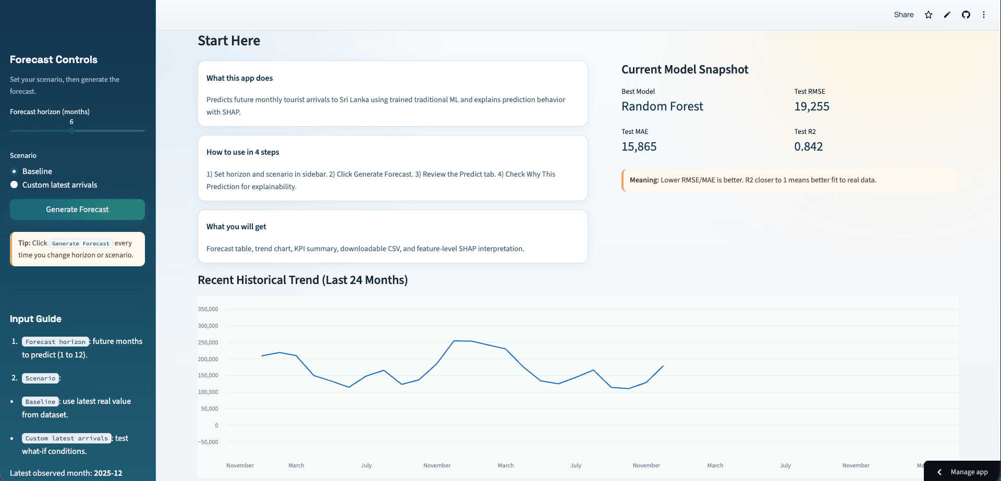This screenshot has height=481, width=1001.
Task: Click the Manage app chevron arrow
Action: pyautogui.click(x=939, y=472)
